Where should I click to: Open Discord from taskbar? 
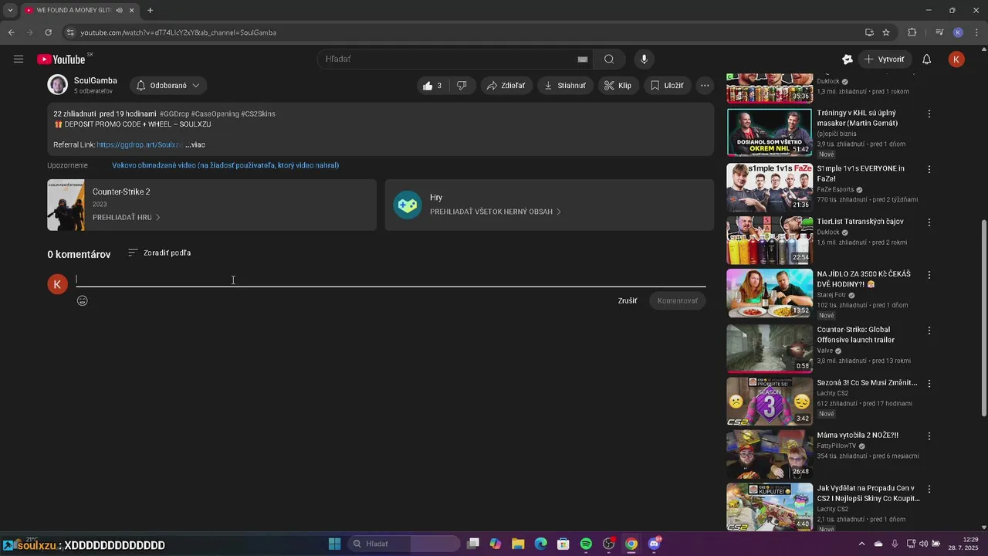click(654, 544)
